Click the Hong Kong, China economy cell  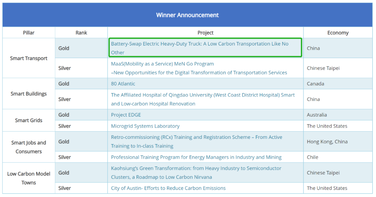tap(327, 142)
